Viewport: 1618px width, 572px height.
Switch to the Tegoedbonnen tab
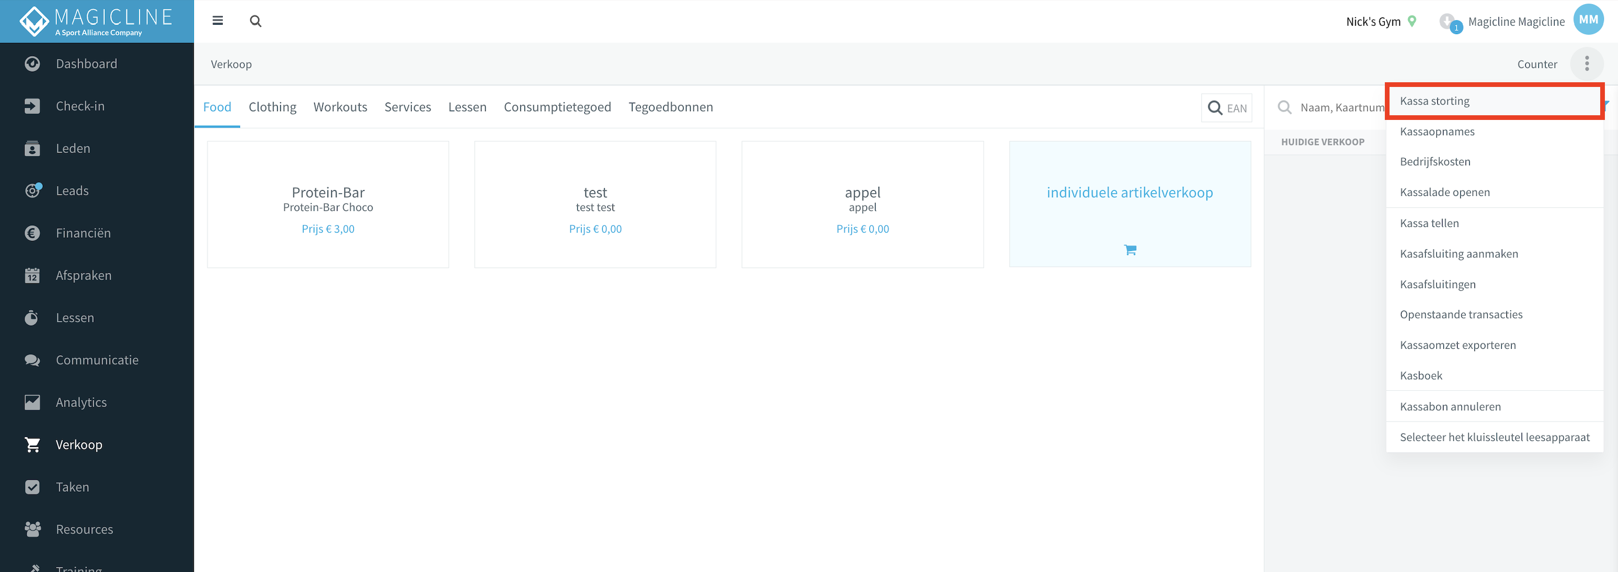tap(670, 107)
